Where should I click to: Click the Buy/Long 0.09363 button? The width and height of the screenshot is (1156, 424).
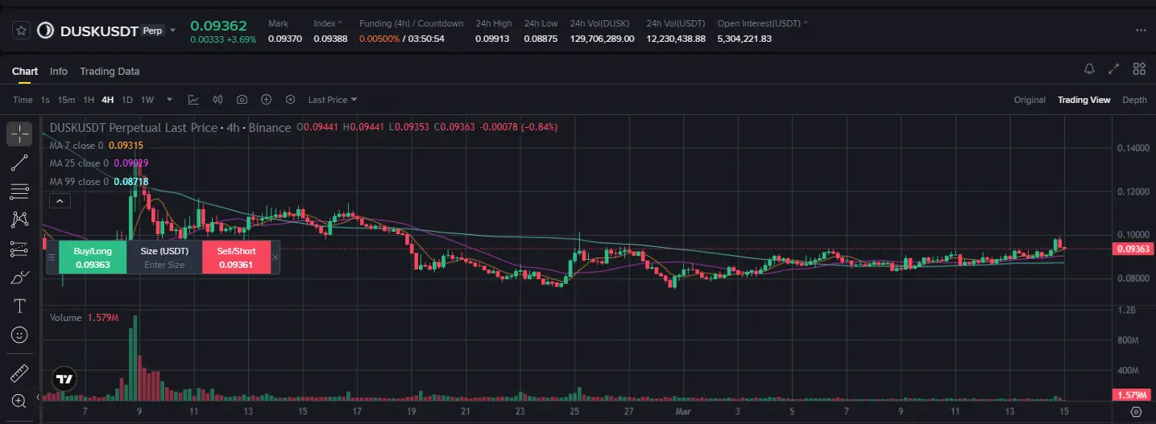click(x=92, y=257)
